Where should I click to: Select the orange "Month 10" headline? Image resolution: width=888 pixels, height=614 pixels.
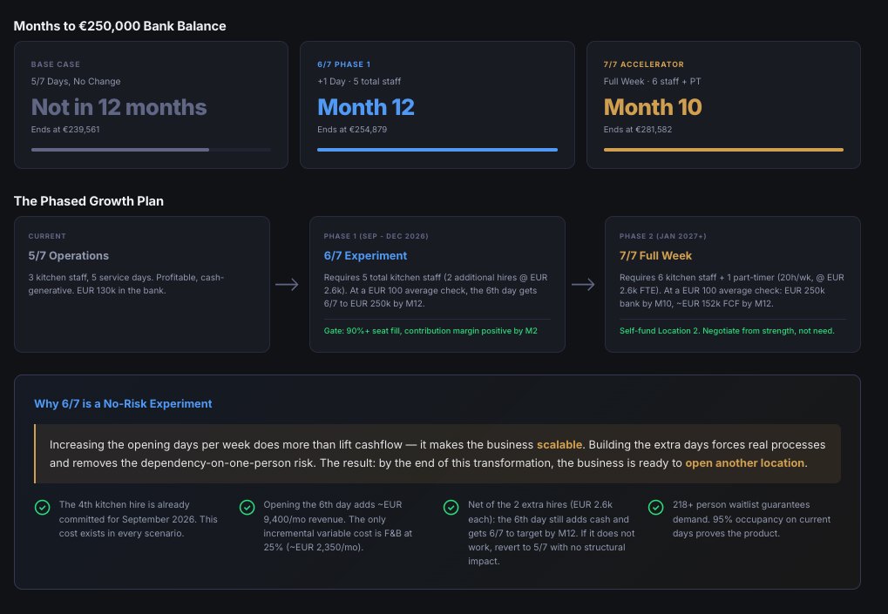click(x=653, y=107)
